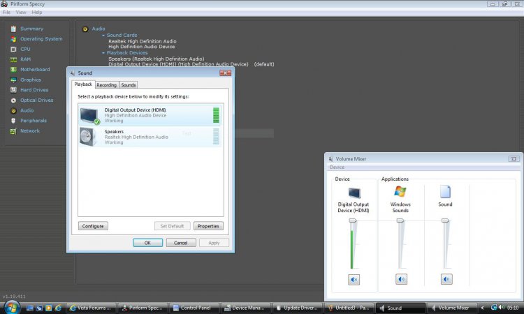Open Internet Explorer from quick launch
Screen dimensions: 524x314
click(58, 308)
